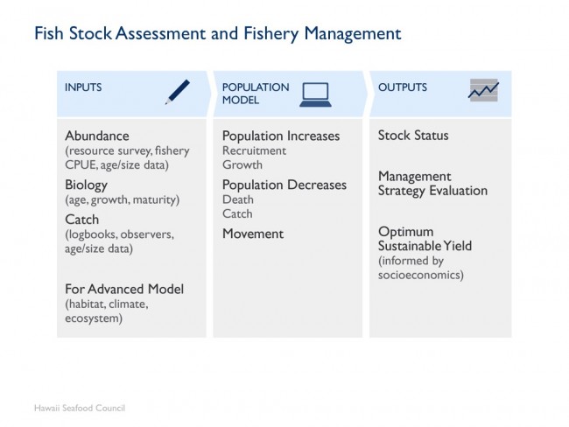The height and width of the screenshot is (427, 569).
Task: Click the Population Increases heading
Action: pos(281,136)
